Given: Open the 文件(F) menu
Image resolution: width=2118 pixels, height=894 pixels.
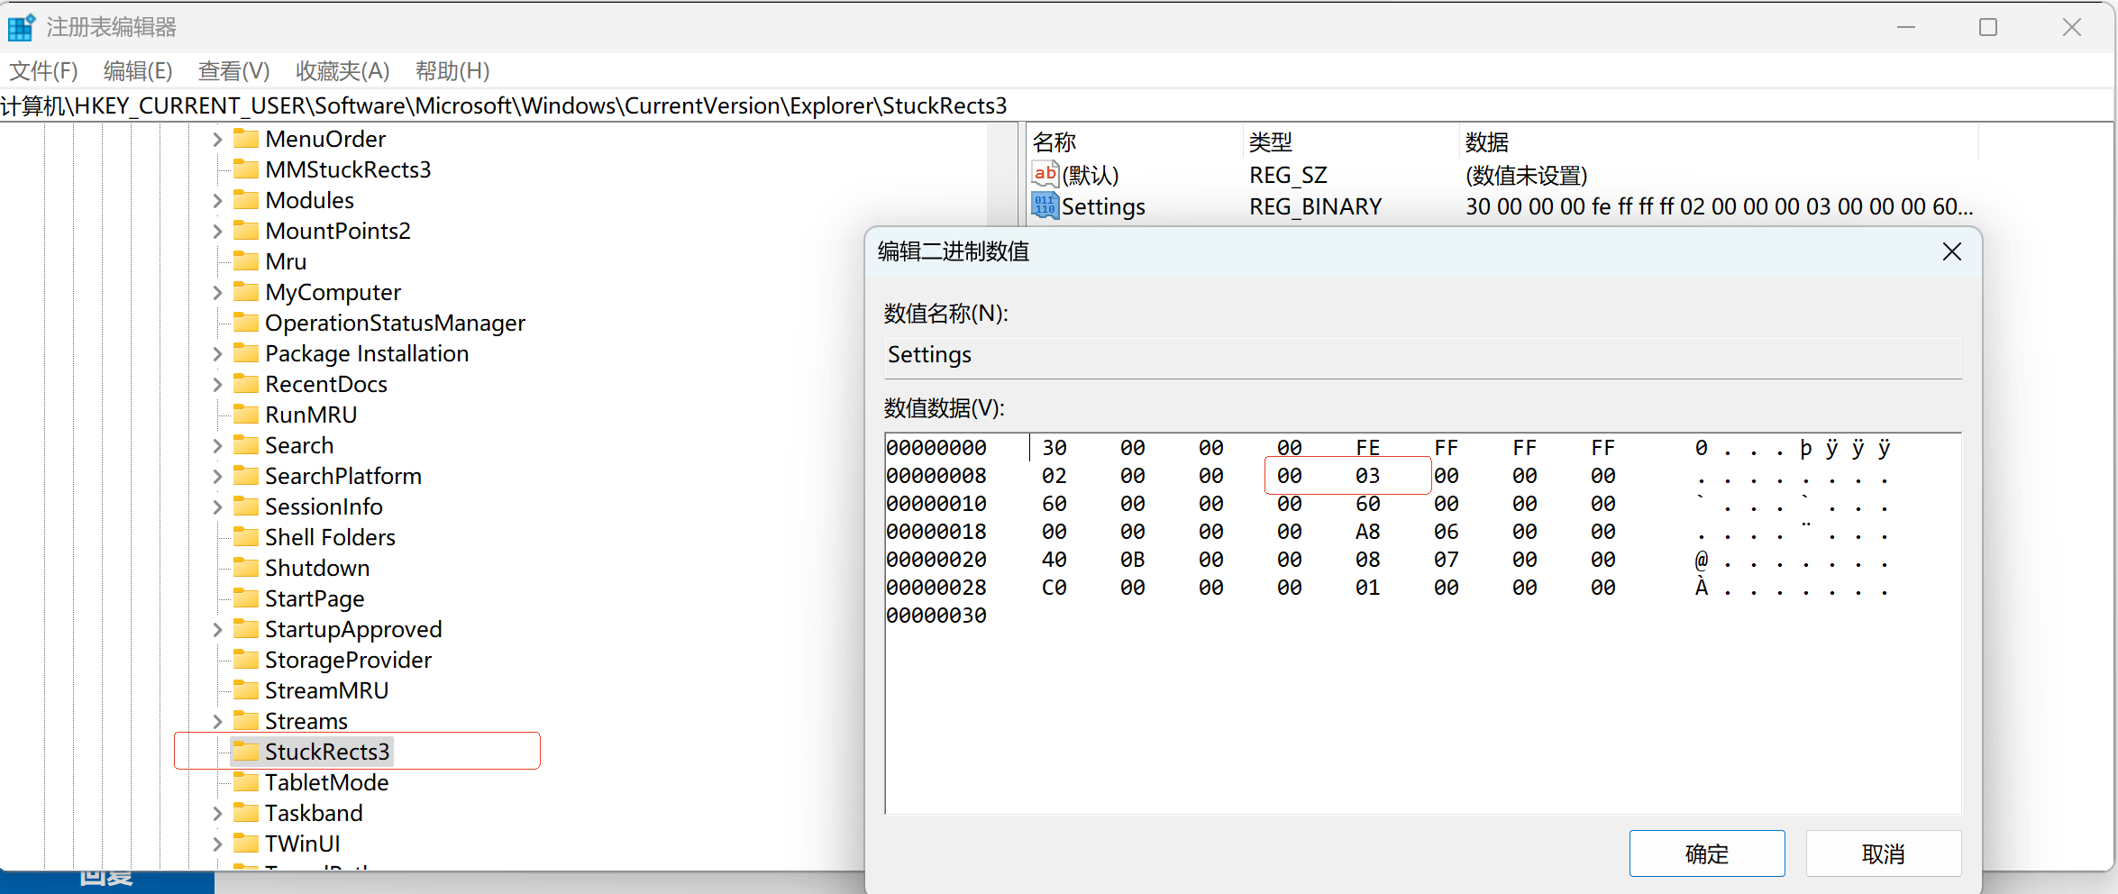Looking at the screenshot, I should coord(43,70).
